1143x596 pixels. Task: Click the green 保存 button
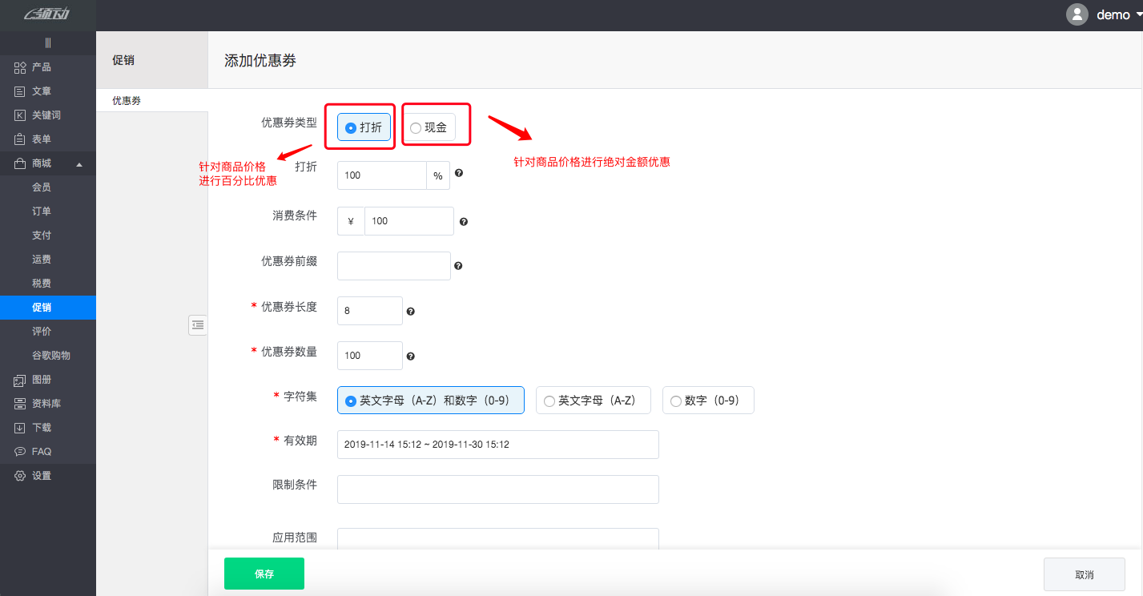click(x=264, y=574)
